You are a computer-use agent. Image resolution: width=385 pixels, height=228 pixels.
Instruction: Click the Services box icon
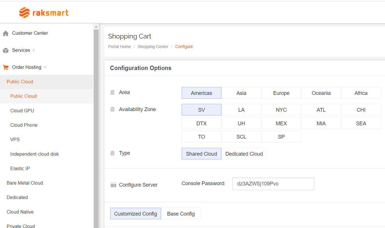coord(6,51)
